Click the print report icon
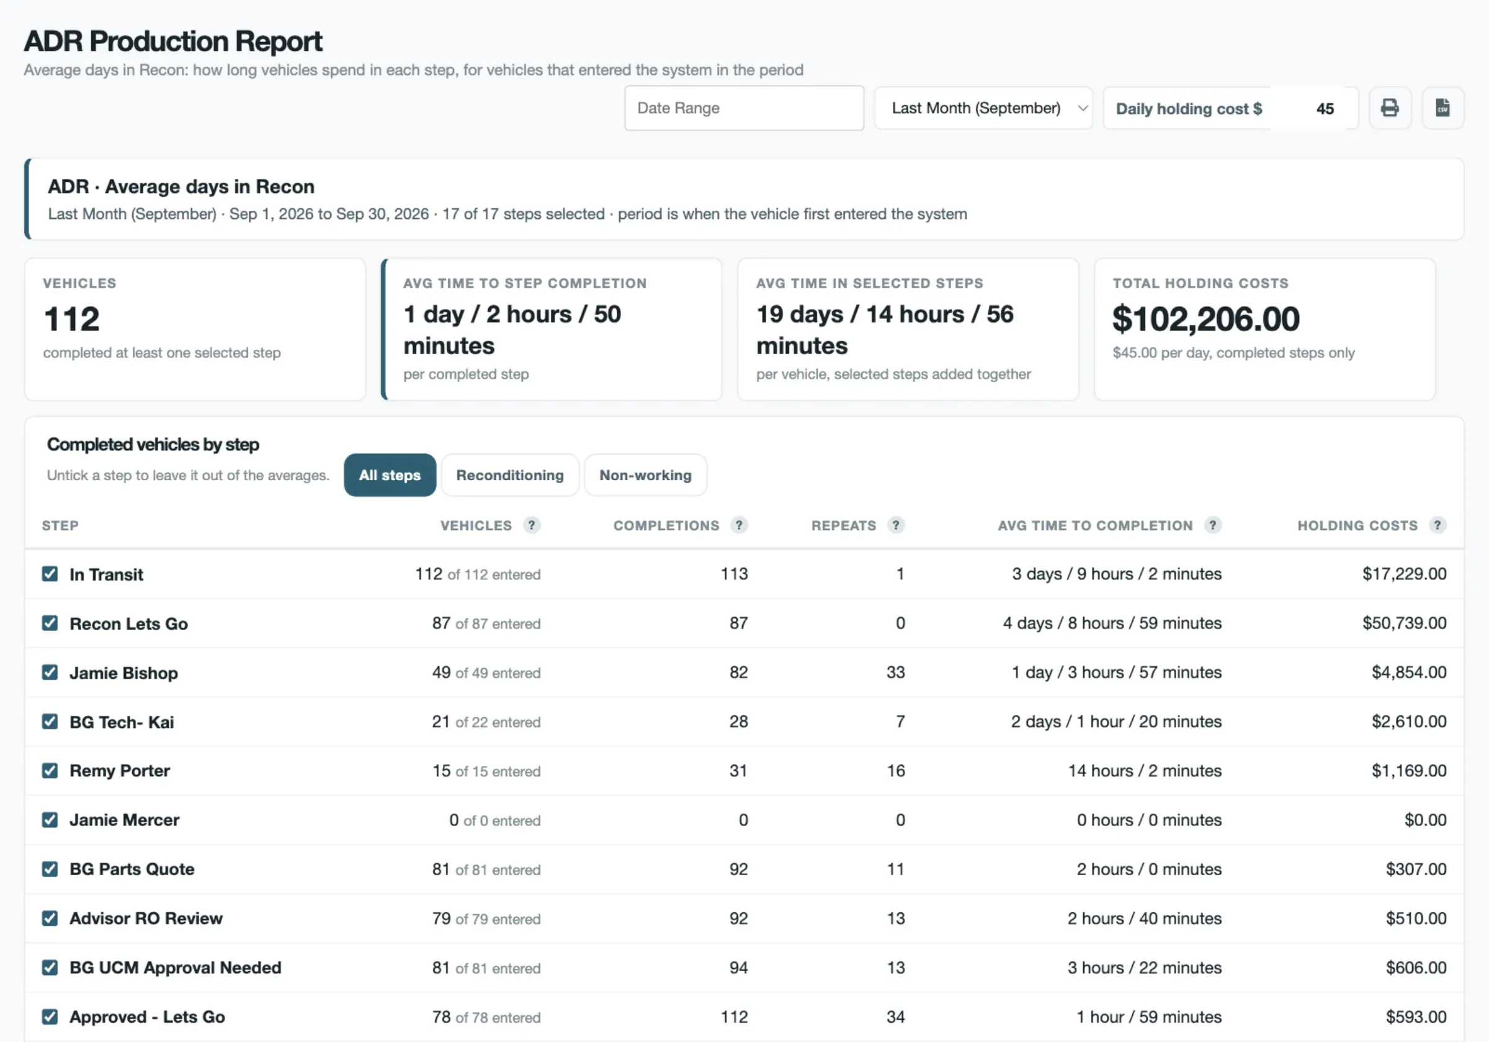This screenshot has width=1489, height=1042. 1390,108
